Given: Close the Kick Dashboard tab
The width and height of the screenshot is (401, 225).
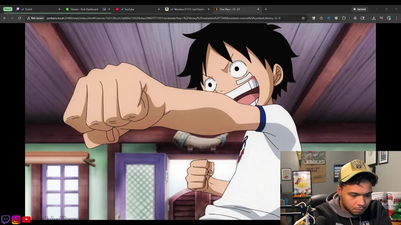Looking at the screenshot, I should pos(109,9).
